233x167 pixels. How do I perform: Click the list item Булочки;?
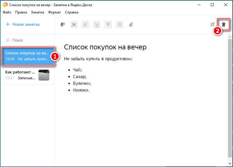(82, 83)
